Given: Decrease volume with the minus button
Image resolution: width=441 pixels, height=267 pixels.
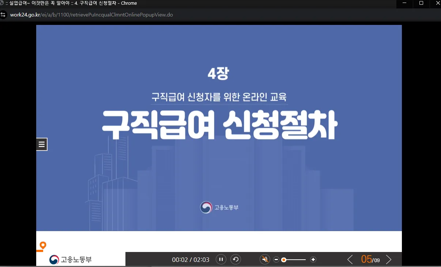Looking at the screenshot, I should (x=276, y=260).
